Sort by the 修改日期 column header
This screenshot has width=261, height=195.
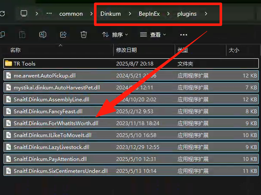[126, 50]
